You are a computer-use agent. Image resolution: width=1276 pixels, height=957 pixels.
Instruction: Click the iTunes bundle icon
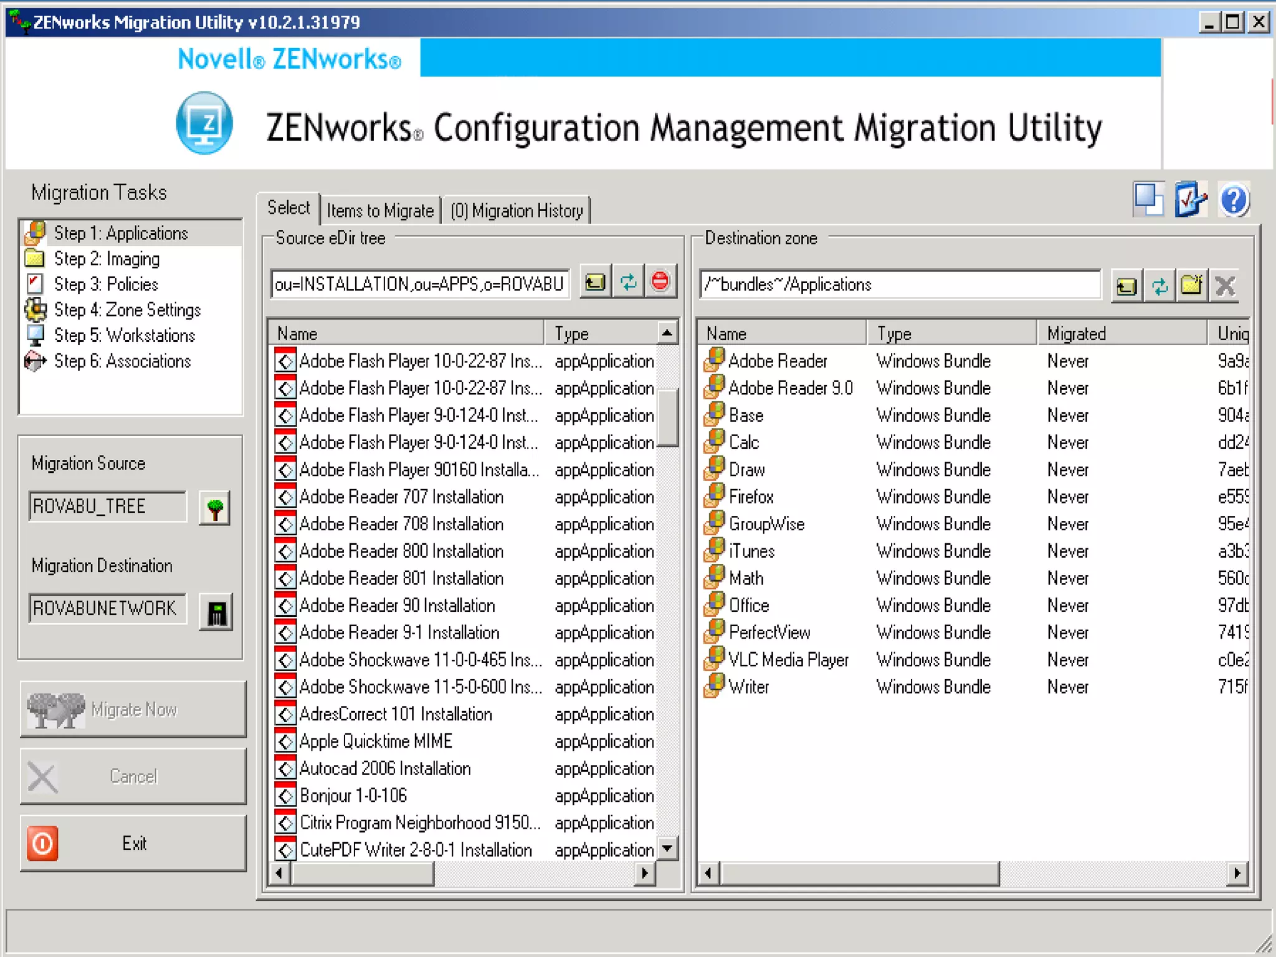(x=715, y=551)
